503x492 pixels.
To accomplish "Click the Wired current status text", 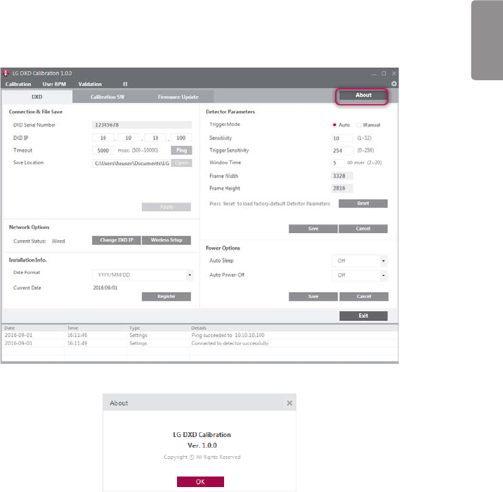I will coord(58,241).
